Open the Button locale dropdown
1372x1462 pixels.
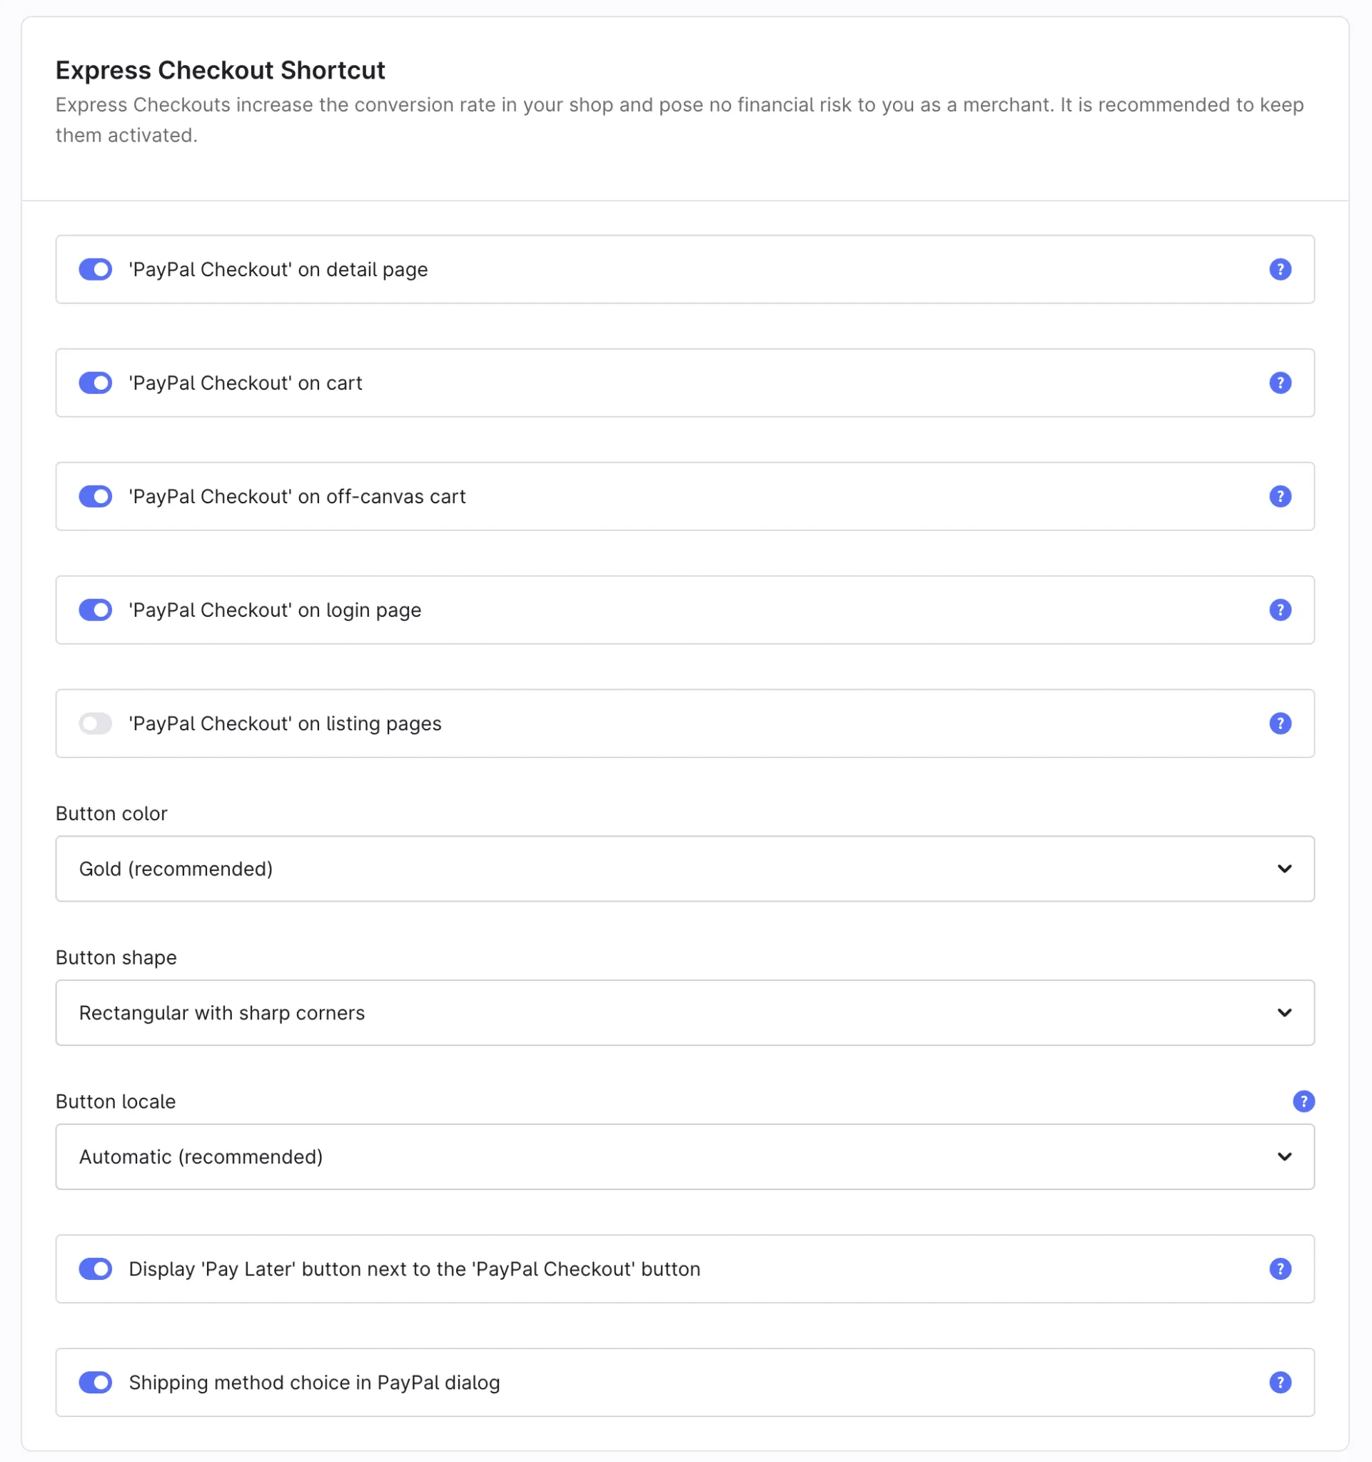click(684, 1156)
